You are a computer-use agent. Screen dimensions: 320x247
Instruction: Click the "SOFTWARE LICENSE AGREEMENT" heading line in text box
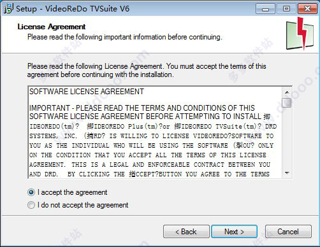tap(87, 92)
